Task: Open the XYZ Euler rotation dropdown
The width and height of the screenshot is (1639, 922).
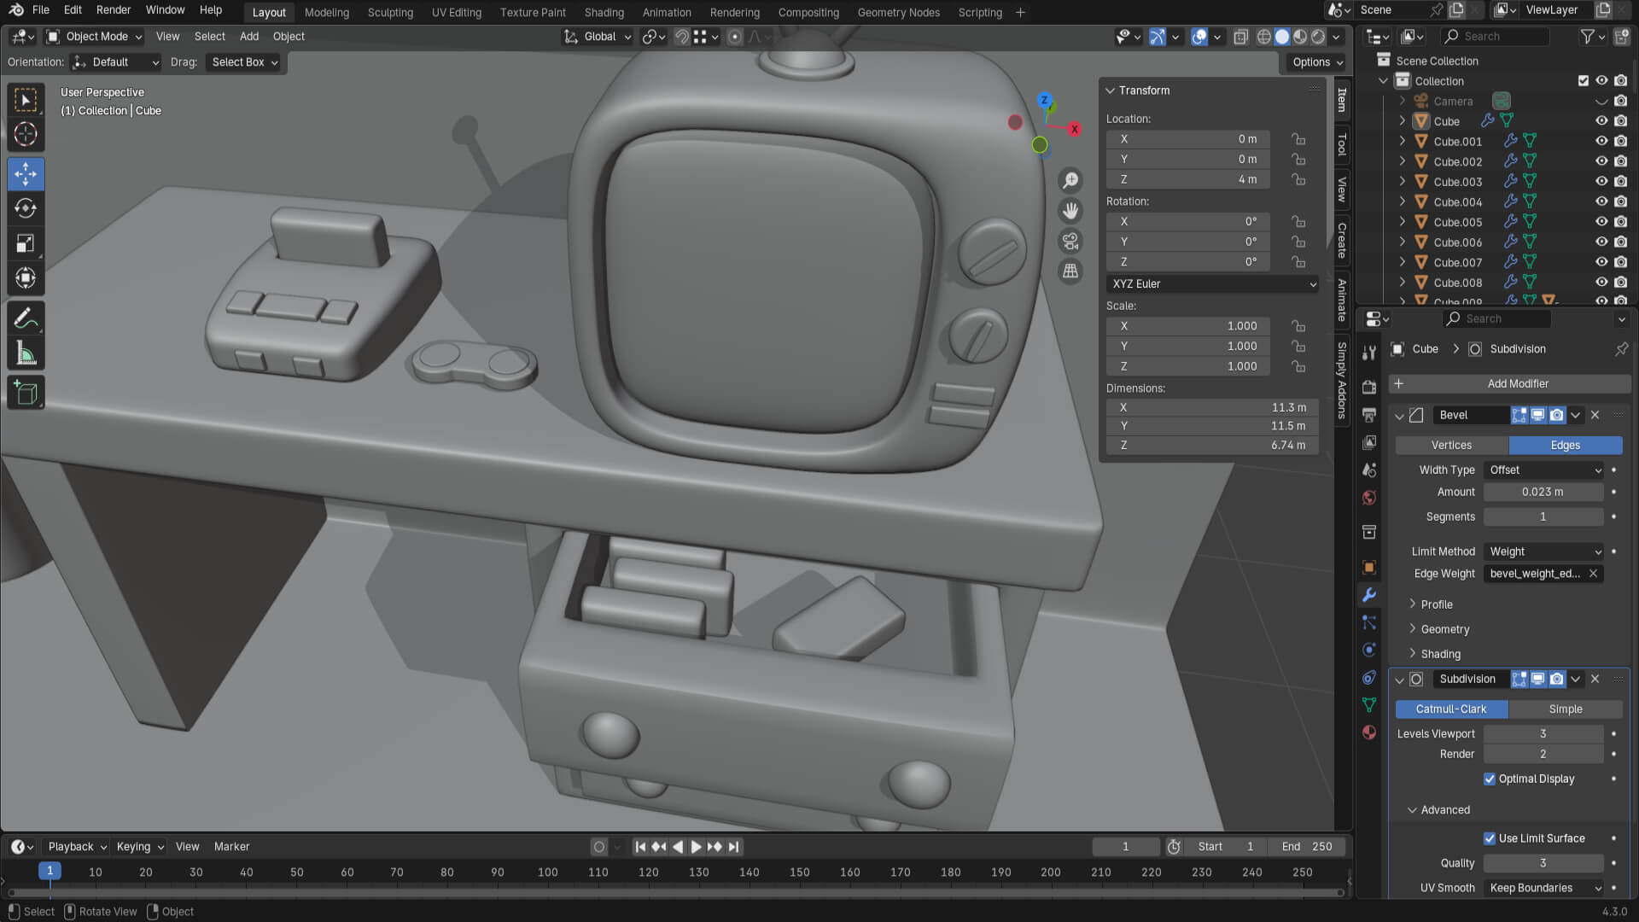Action: pos(1212,283)
